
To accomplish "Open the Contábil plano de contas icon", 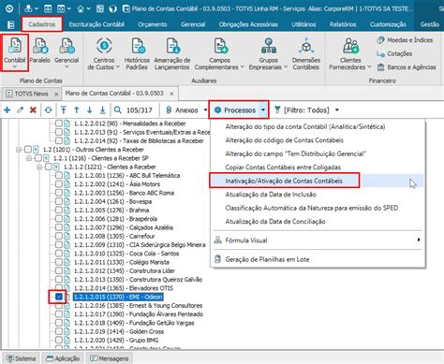I will [15, 52].
